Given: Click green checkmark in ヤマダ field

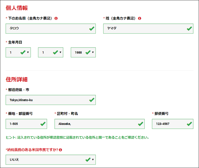Looking at the screenshot, I should tap(189, 29).
